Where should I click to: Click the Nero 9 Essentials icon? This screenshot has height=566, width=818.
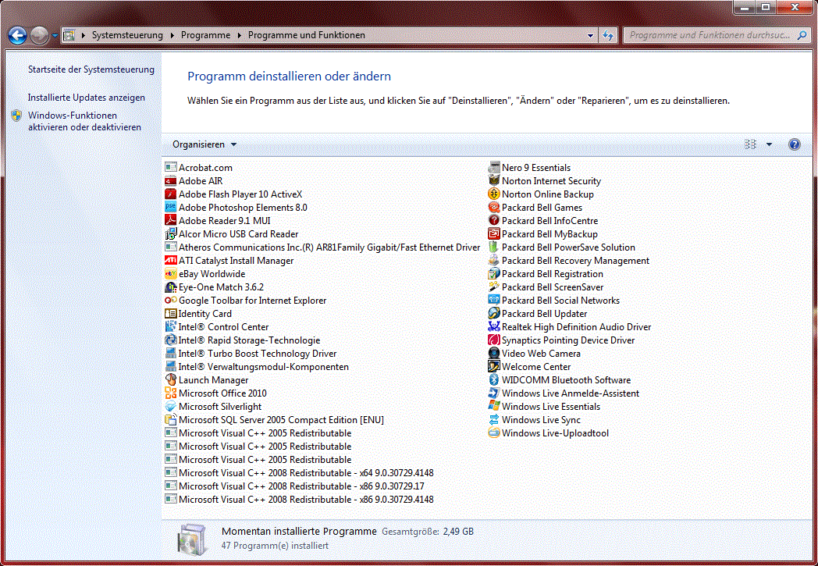[x=494, y=167]
